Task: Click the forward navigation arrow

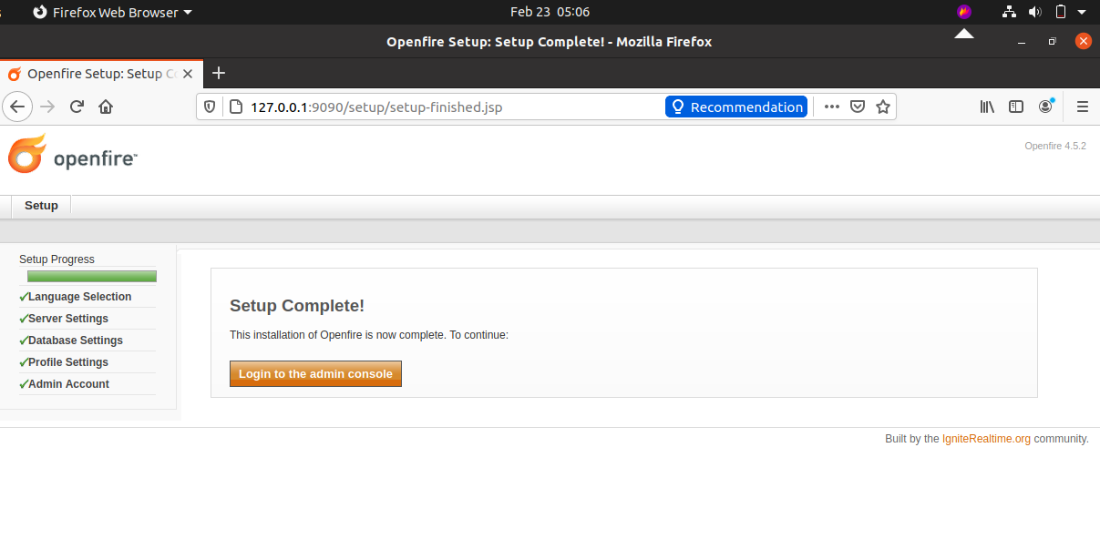Action: 48,107
